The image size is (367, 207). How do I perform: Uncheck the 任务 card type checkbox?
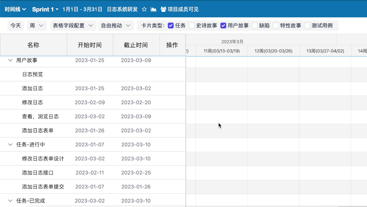click(x=171, y=25)
